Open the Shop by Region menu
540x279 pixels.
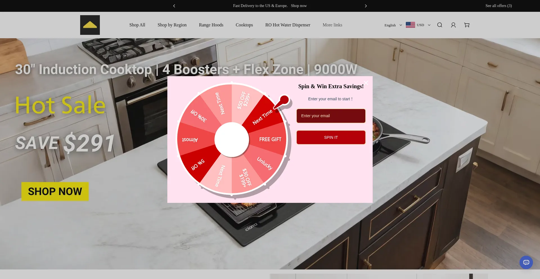(x=172, y=25)
